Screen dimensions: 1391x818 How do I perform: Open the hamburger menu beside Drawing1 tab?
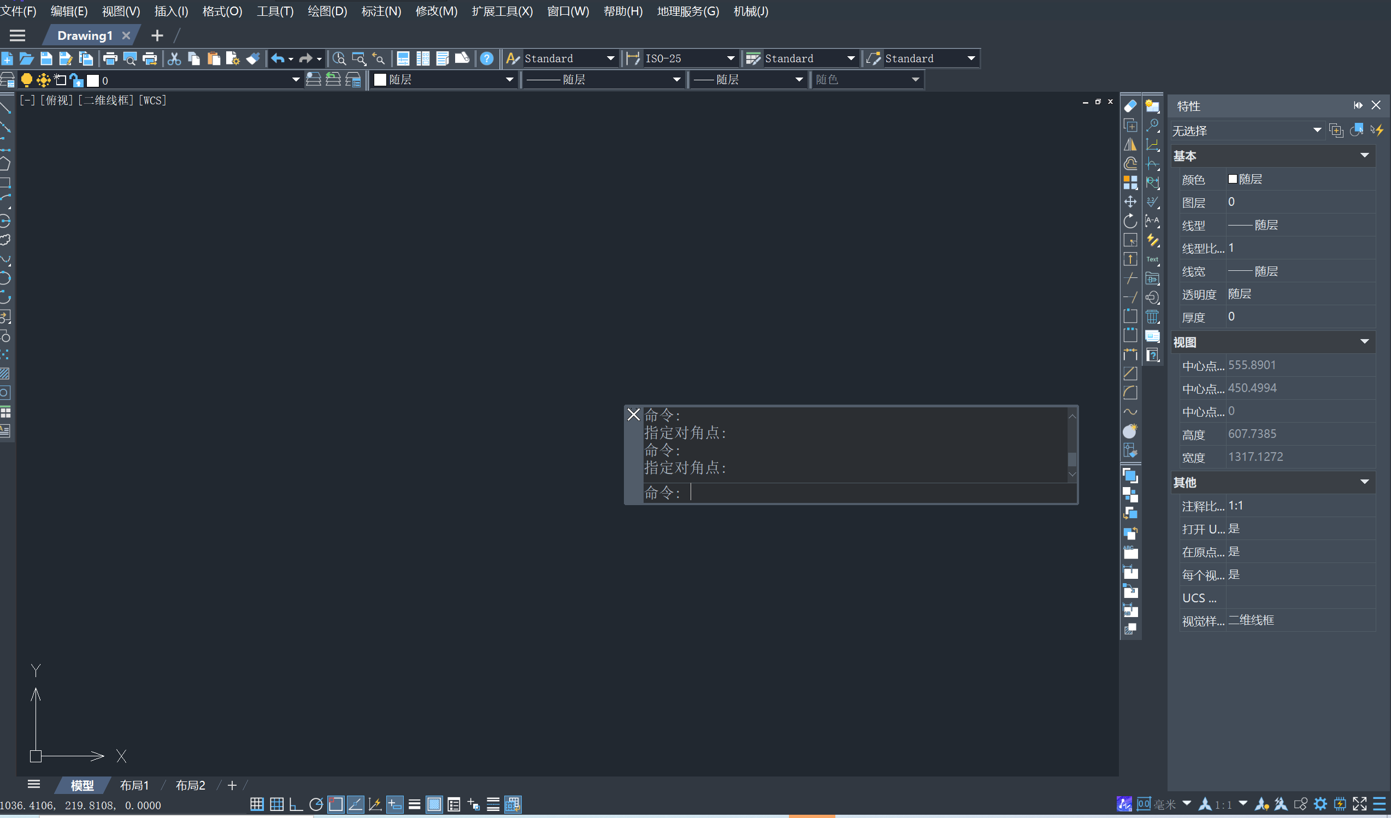point(17,36)
